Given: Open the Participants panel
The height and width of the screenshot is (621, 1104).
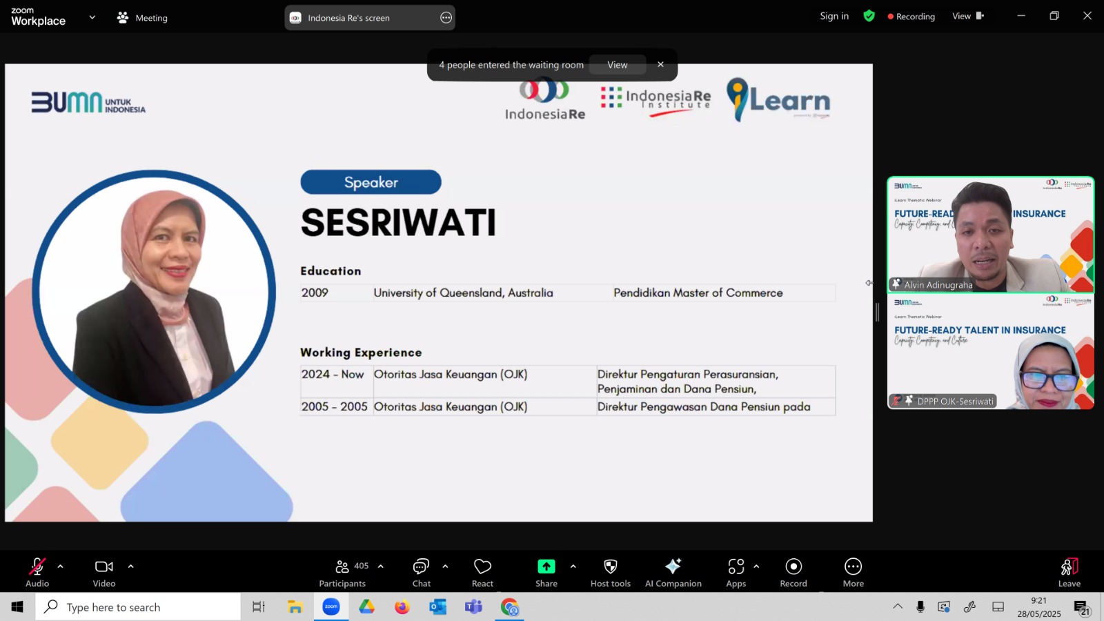Looking at the screenshot, I should 342,573.
